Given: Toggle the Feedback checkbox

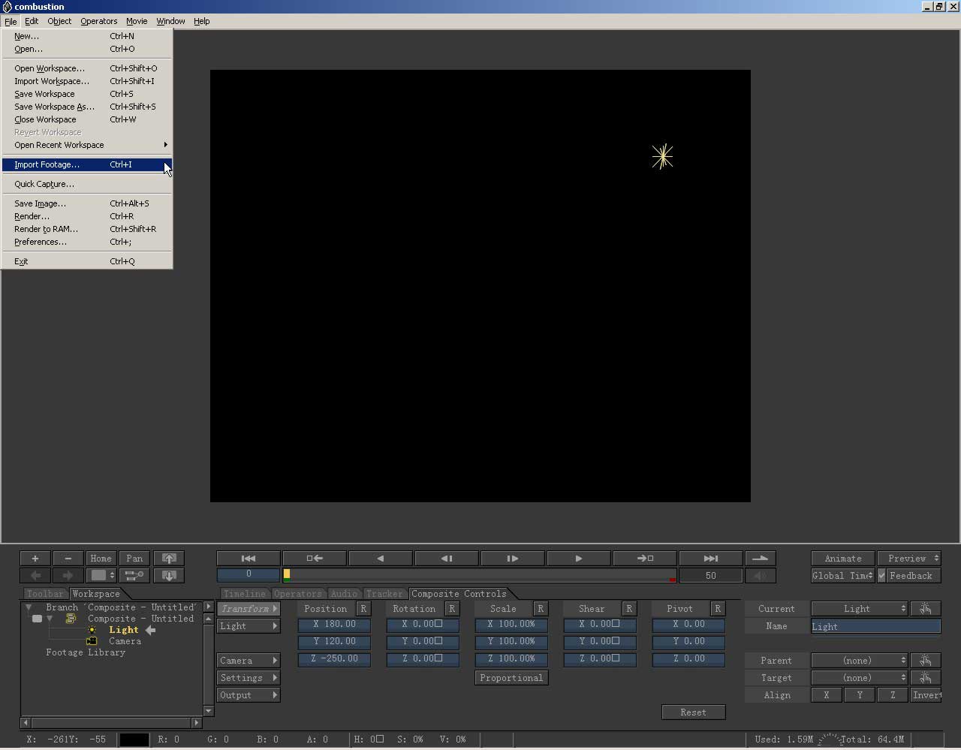Looking at the screenshot, I should 882,576.
